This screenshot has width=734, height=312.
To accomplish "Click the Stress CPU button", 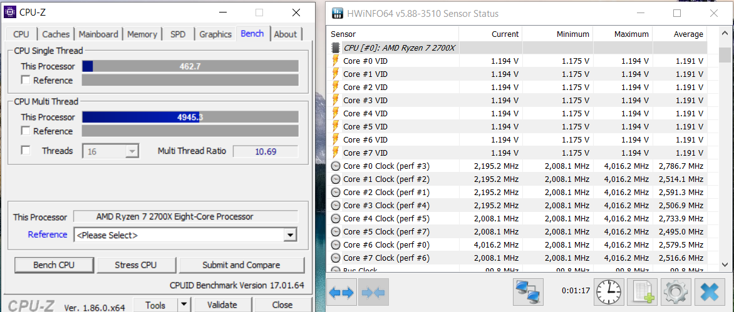I will point(136,265).
